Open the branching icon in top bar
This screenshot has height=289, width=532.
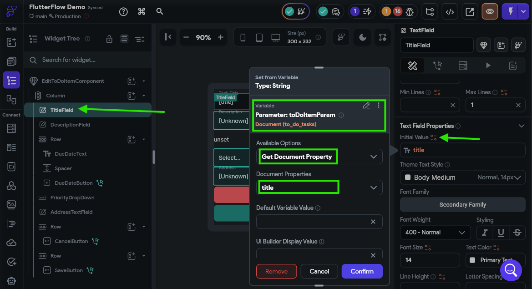(x=430, y=11)
